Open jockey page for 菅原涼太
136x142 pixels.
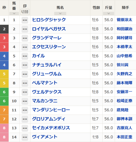pyautogui.click(x=124, y=20)
